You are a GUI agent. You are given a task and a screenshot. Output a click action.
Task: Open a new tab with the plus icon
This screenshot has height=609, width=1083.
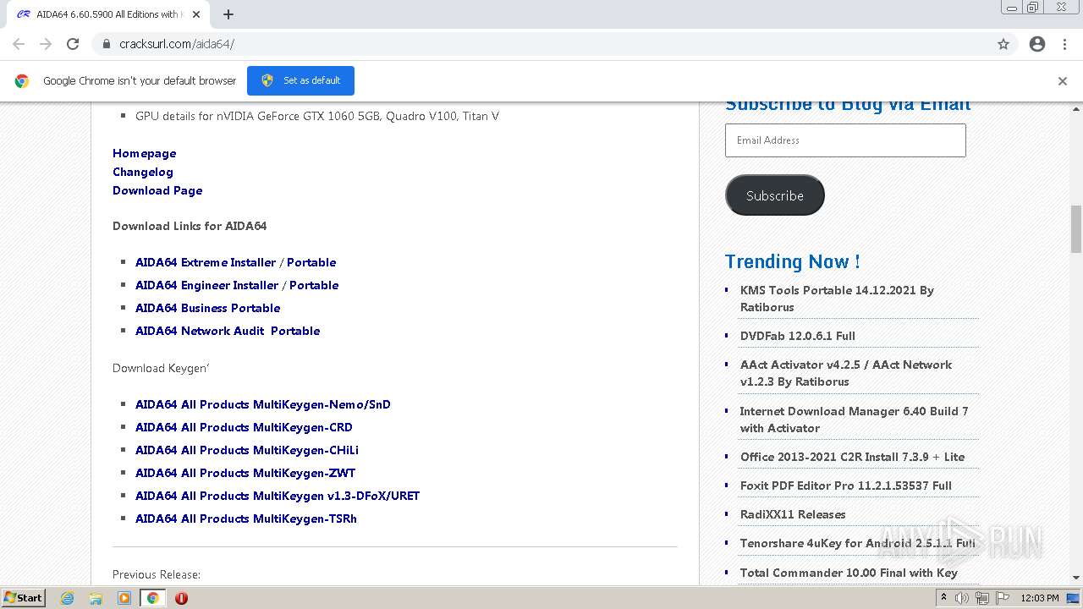(228, 14)
